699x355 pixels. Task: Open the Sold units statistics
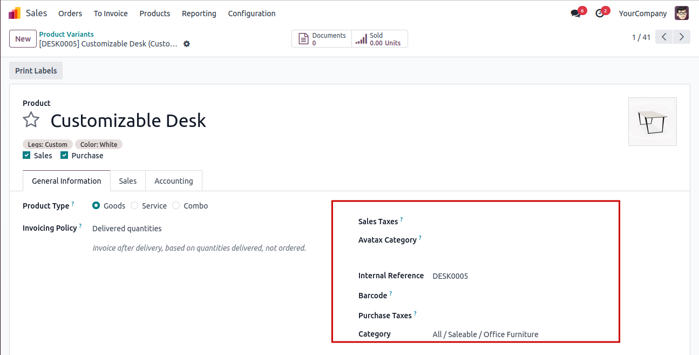click(x=379, y=39)
